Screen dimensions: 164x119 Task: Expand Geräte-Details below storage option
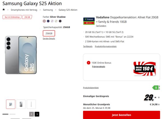49,38
